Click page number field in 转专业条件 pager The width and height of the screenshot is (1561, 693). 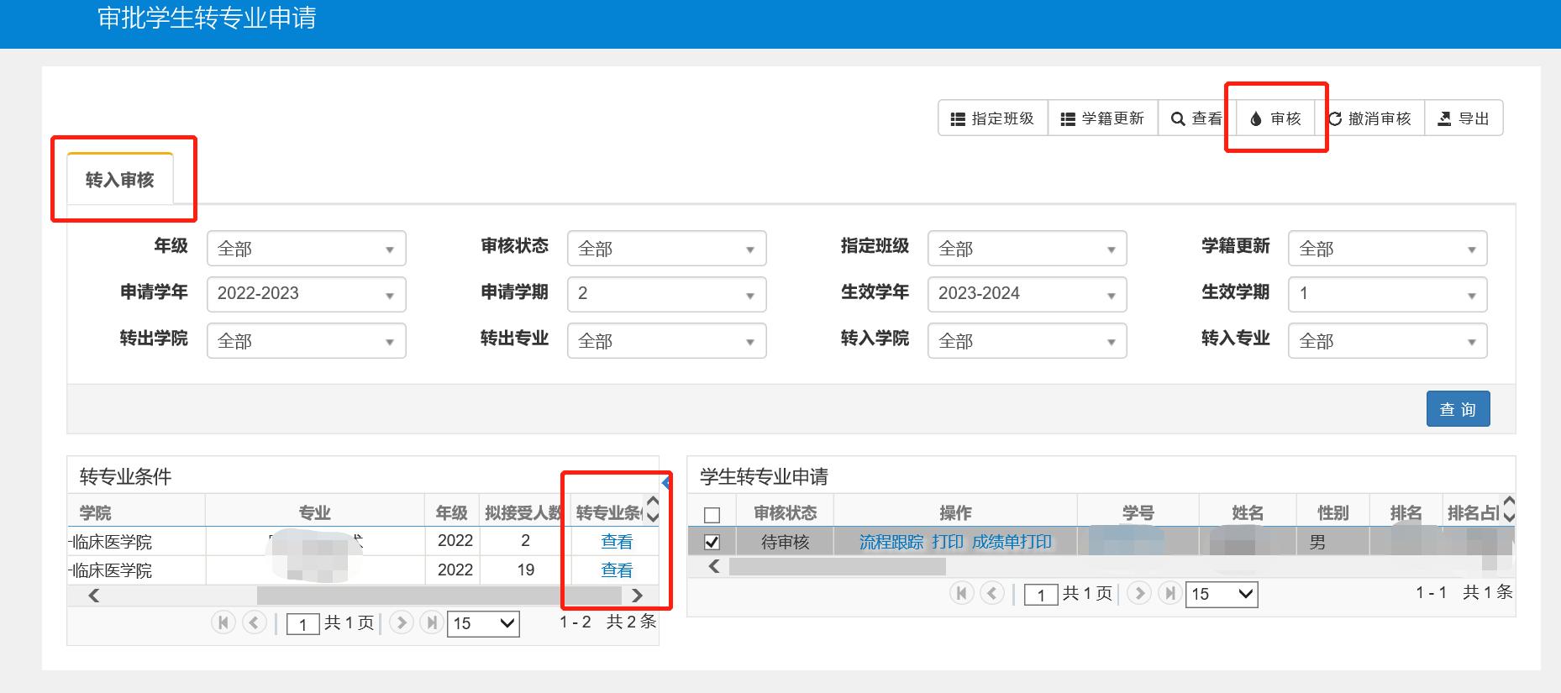[x=302, y=623]
